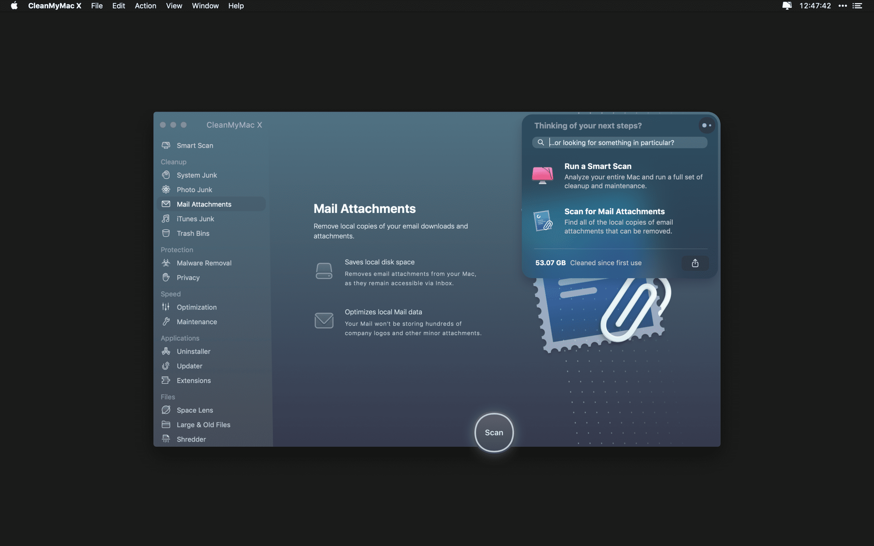Open the Help menu
The width and height of the screenshot is (874, 546).
tap(236, 6)
